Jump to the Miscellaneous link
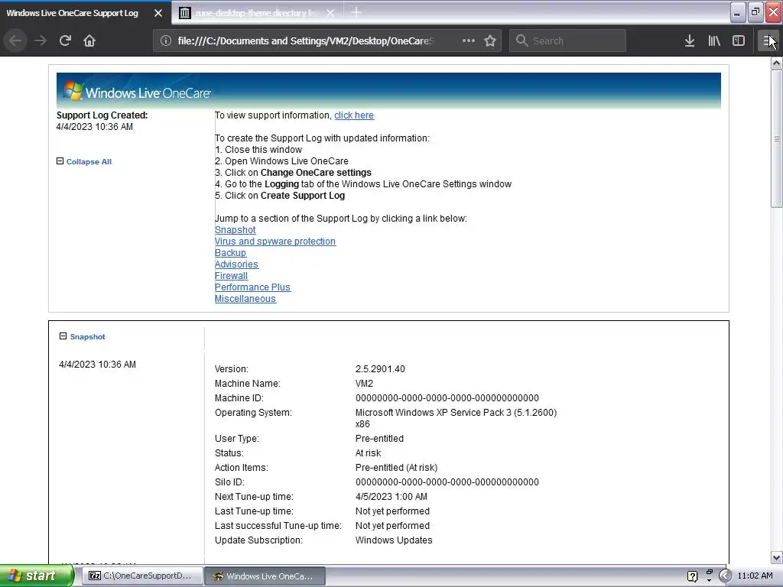The width and height of the screenshot is (783, 587). [245, 299]
